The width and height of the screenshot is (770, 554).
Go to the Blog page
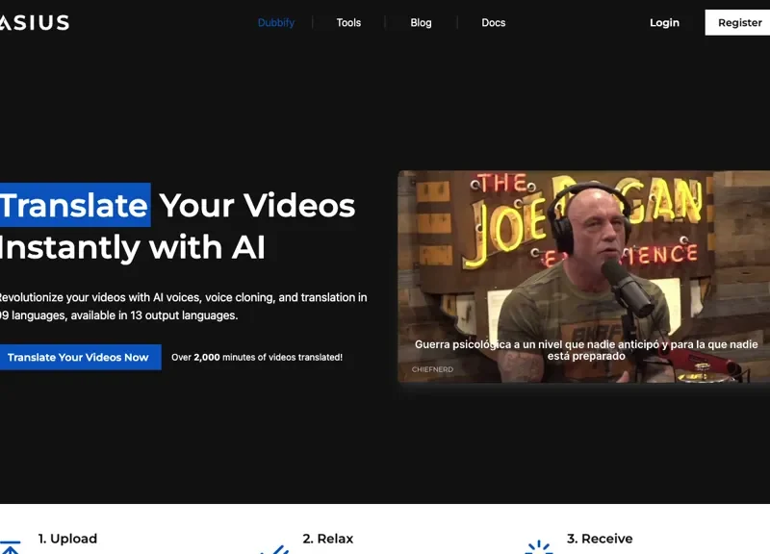pyautogui.click(x=421, y=22)
